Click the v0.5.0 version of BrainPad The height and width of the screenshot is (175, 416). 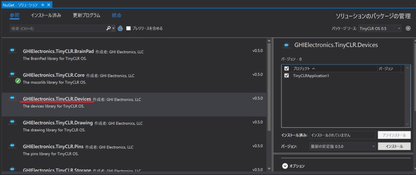pos(258,51)
